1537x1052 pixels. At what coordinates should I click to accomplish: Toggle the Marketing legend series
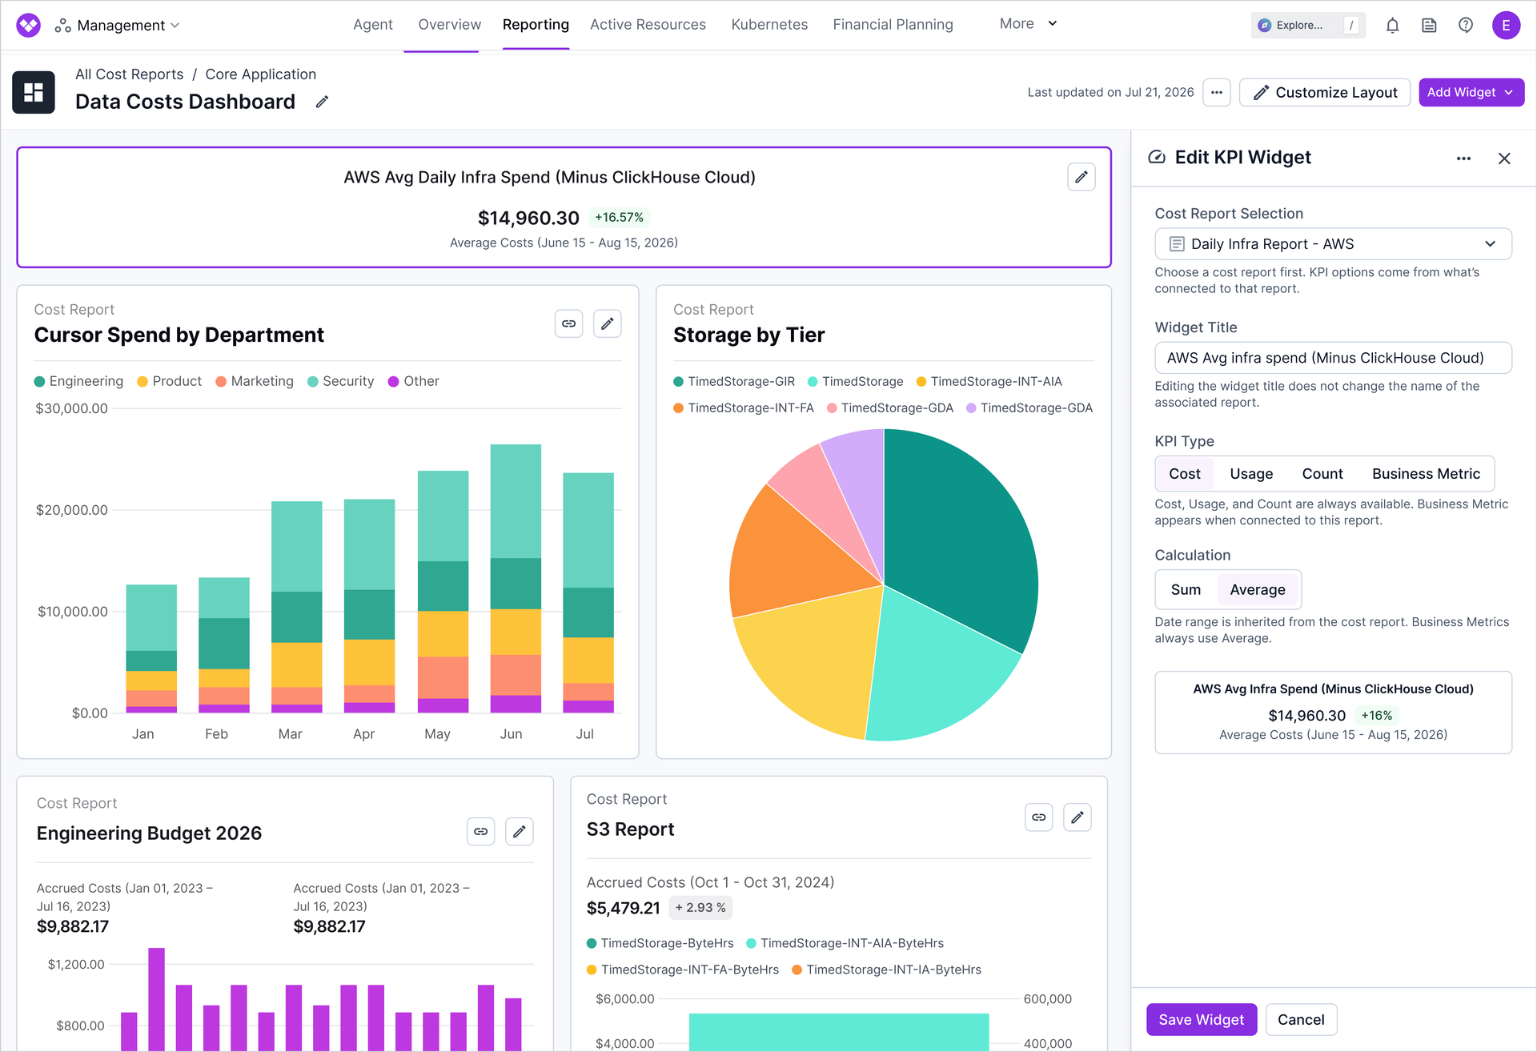[255, 381]
